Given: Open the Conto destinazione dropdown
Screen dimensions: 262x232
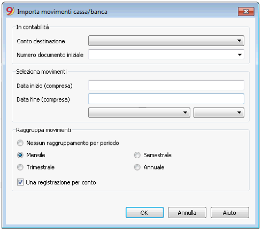Looking at the screenshot, I should tap(166, 41).
